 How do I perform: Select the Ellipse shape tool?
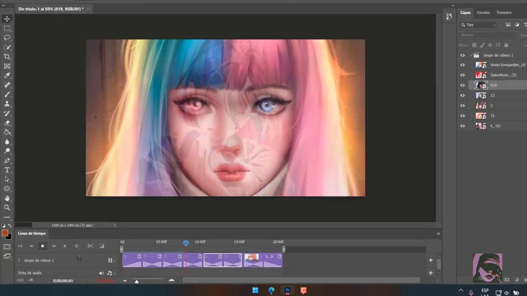[x=7, y=189]
